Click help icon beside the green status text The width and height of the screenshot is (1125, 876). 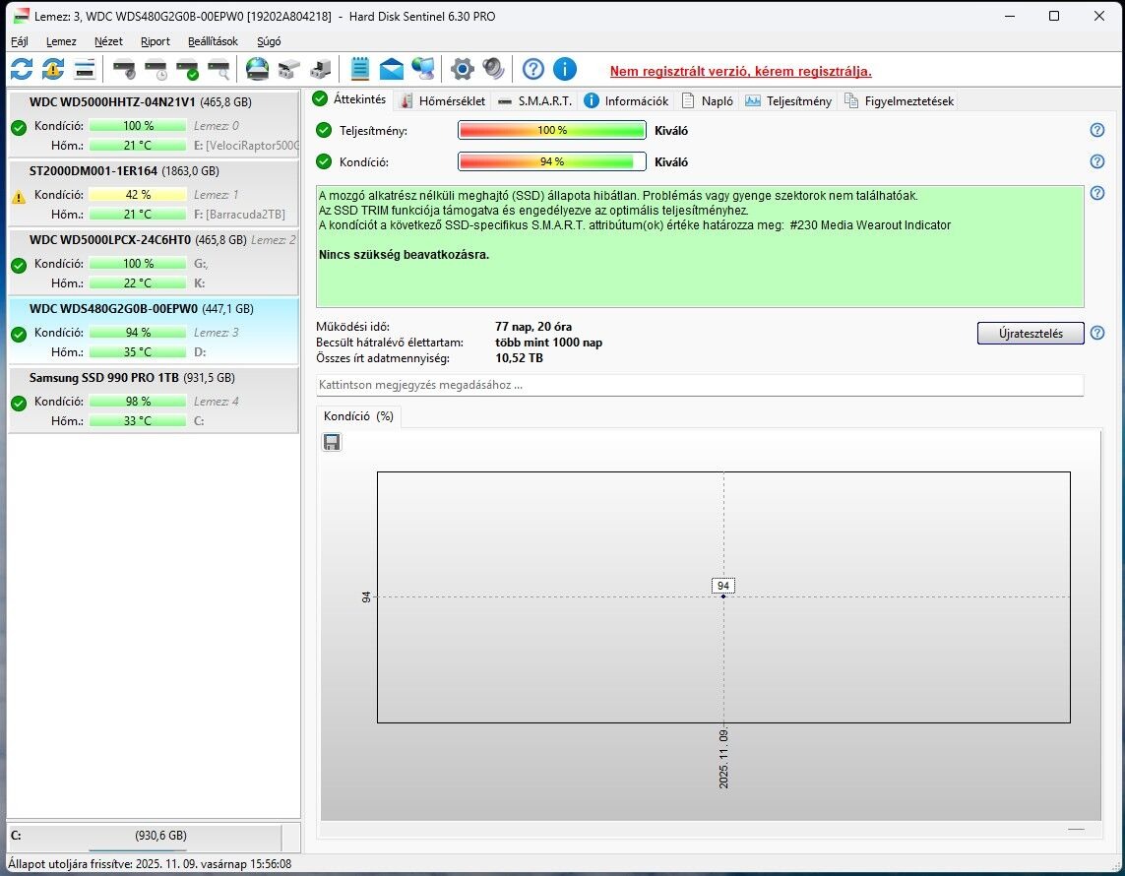tap(1097, 193)
